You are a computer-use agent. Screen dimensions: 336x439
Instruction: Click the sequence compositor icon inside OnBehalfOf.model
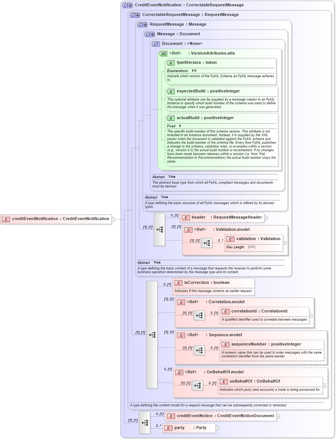pos(197,386)
